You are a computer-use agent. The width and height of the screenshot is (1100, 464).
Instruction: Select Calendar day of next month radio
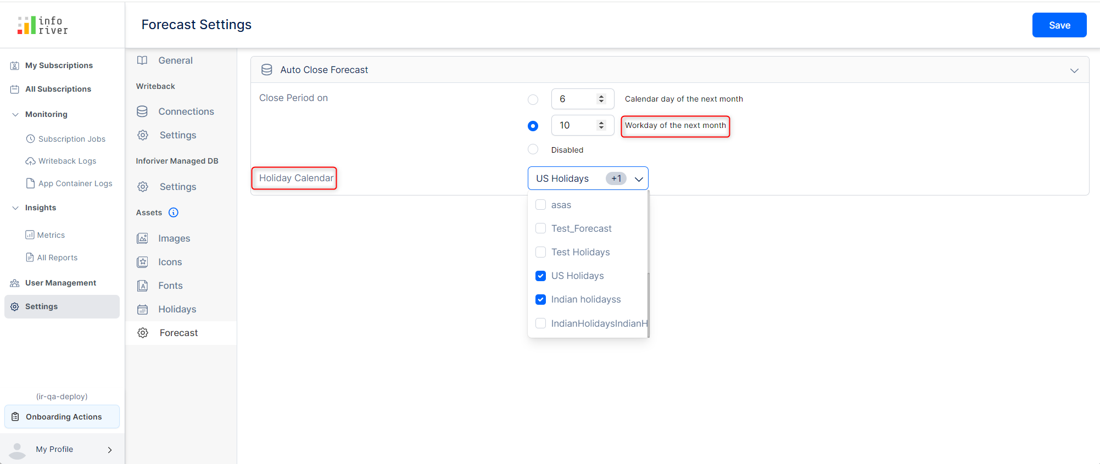(533, 99)
